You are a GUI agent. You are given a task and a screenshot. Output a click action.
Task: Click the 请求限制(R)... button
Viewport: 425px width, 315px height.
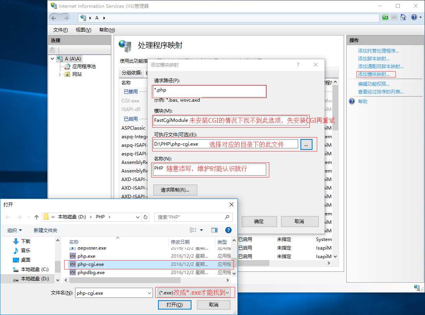(175, 190)
